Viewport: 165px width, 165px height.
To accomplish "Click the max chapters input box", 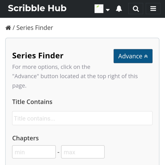I will click(83, 152).
